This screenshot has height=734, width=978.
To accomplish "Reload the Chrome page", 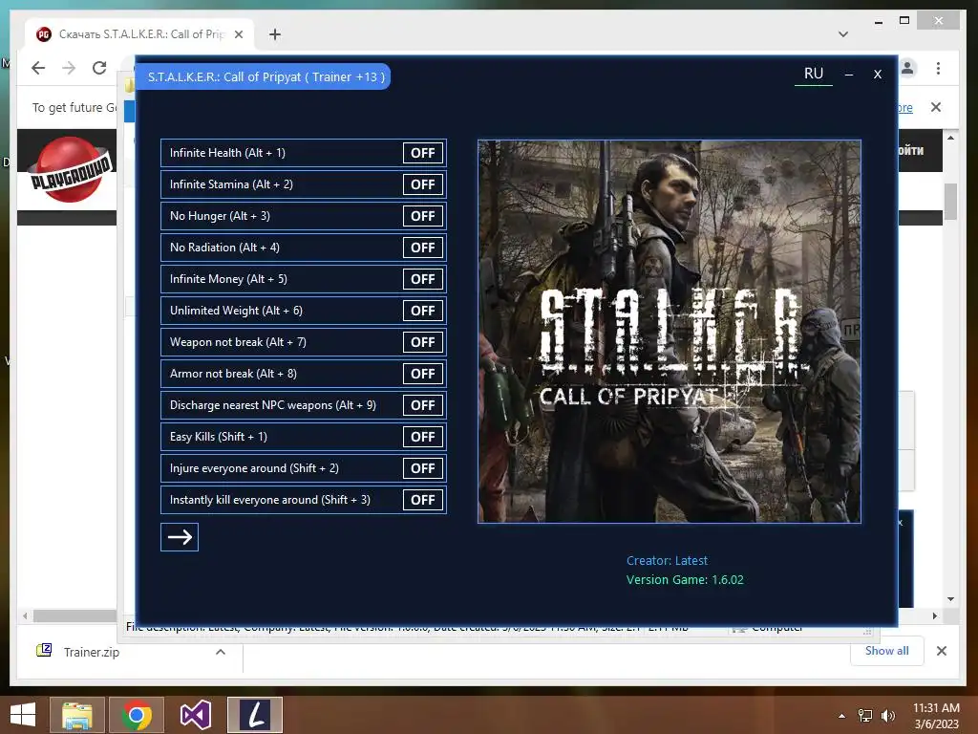I will (x=99, y=68).
